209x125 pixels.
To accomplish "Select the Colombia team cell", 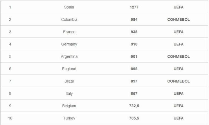I will coord(69,19).
